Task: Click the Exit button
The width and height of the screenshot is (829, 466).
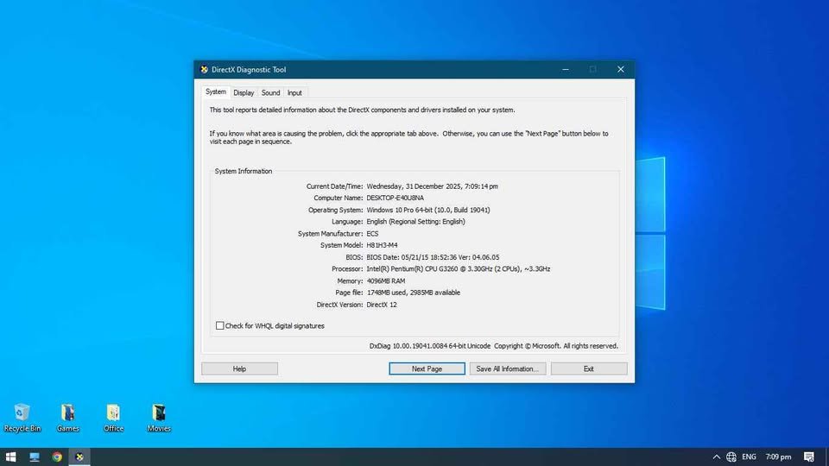Action: [588, 368]
